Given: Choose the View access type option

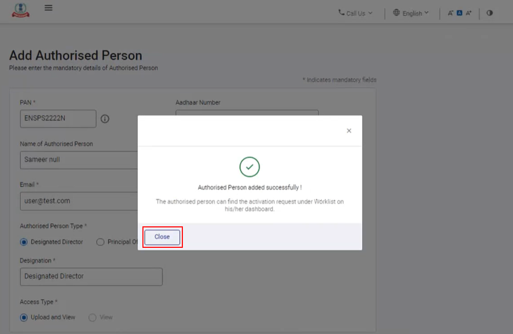Looking at the screenshot, I should [x=92, y=317].
